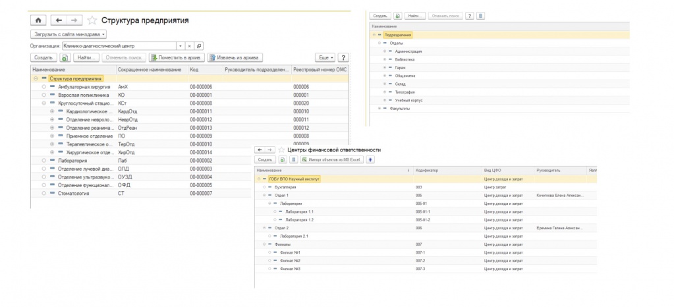The image size is (674, 307).
Task: Click pin icon in ЦФО toolbar
Action: point(370,159)
